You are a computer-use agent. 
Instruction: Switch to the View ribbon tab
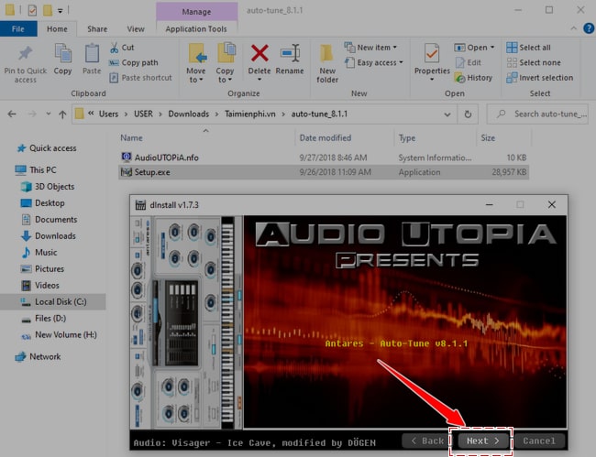pos(136,28)
